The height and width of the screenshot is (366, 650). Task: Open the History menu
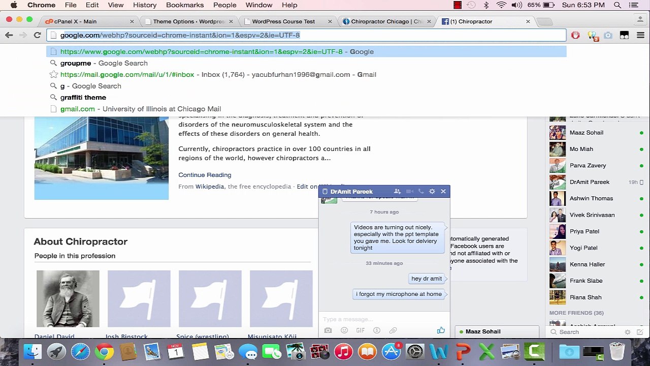(x=145, y=5)
